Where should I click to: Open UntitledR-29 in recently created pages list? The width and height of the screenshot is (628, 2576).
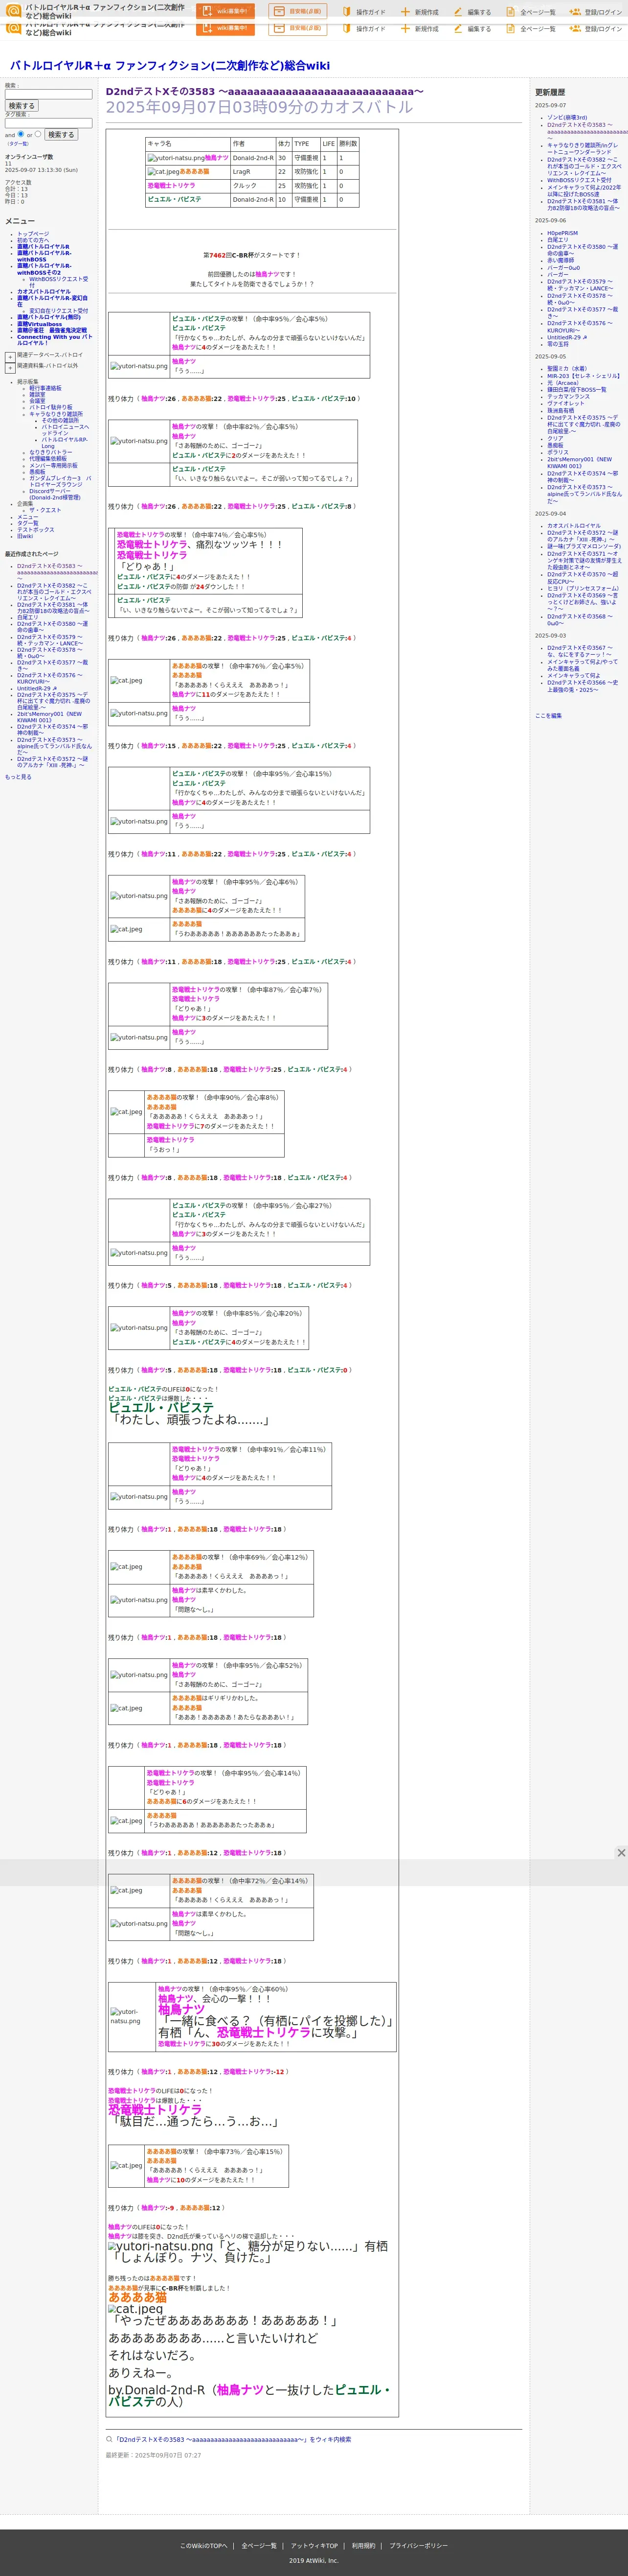(37, 688)
